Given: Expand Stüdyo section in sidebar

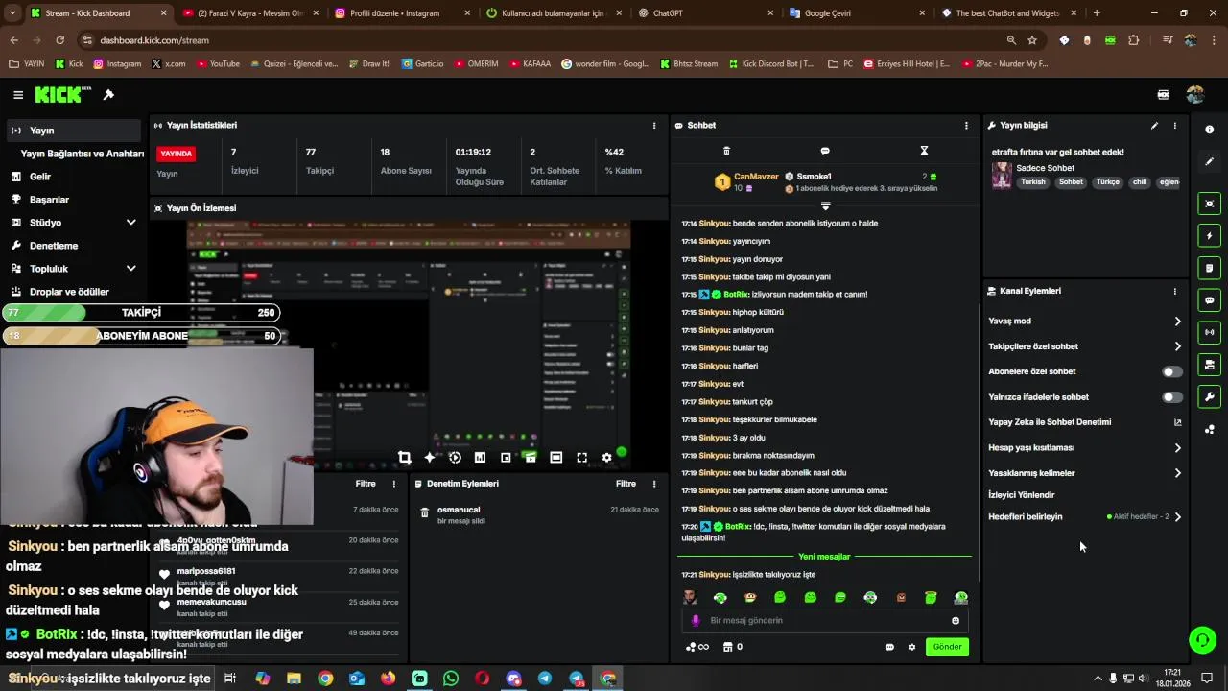Looking at the screenshot, I should (x=131, y=223).
